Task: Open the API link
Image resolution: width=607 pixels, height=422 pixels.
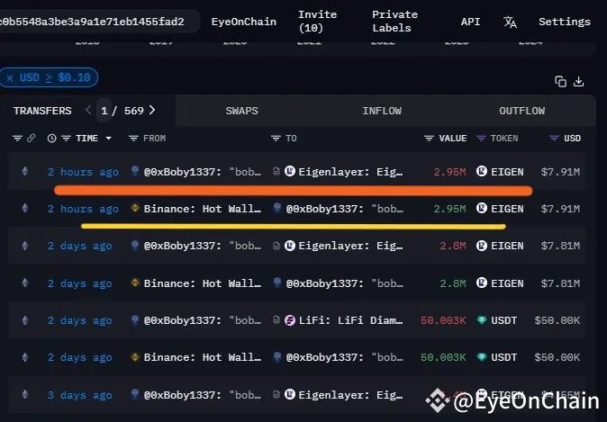Action: tap(470, 22)
